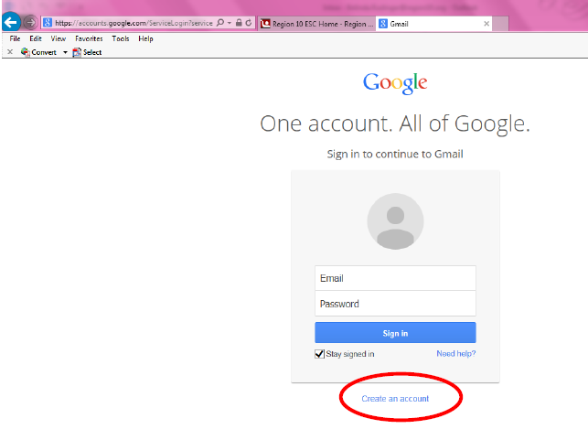Image resolution: width=588 pixels, height=429 pixels.
Task: Select the Gmail tab
Action: (434, 24)
